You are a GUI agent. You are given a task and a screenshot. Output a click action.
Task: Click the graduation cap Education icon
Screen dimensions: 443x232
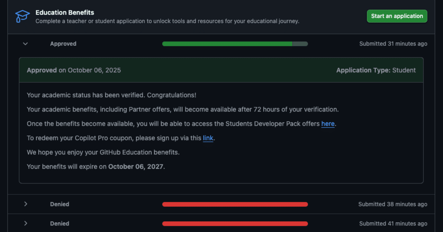click(x=22, y=16)
